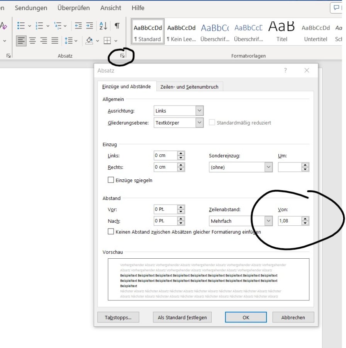This screenshot has width=346, height=348.
Task: Decrease indent using the outdent icon
Action: click(x=78, y=26)
